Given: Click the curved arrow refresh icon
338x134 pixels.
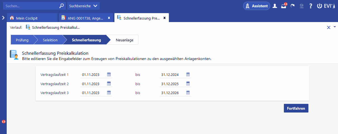Looking at the screenshot, I should click(293, 6).
